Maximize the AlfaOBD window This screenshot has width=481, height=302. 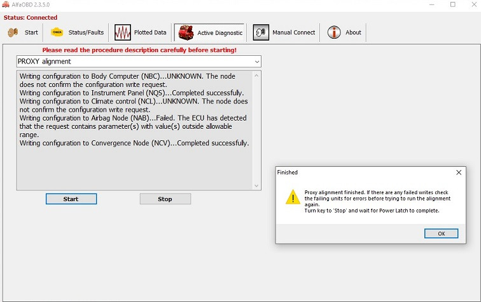(452, 4)
